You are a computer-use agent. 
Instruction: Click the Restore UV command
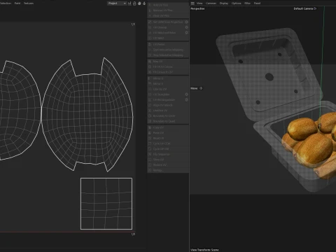pos(168,165)
